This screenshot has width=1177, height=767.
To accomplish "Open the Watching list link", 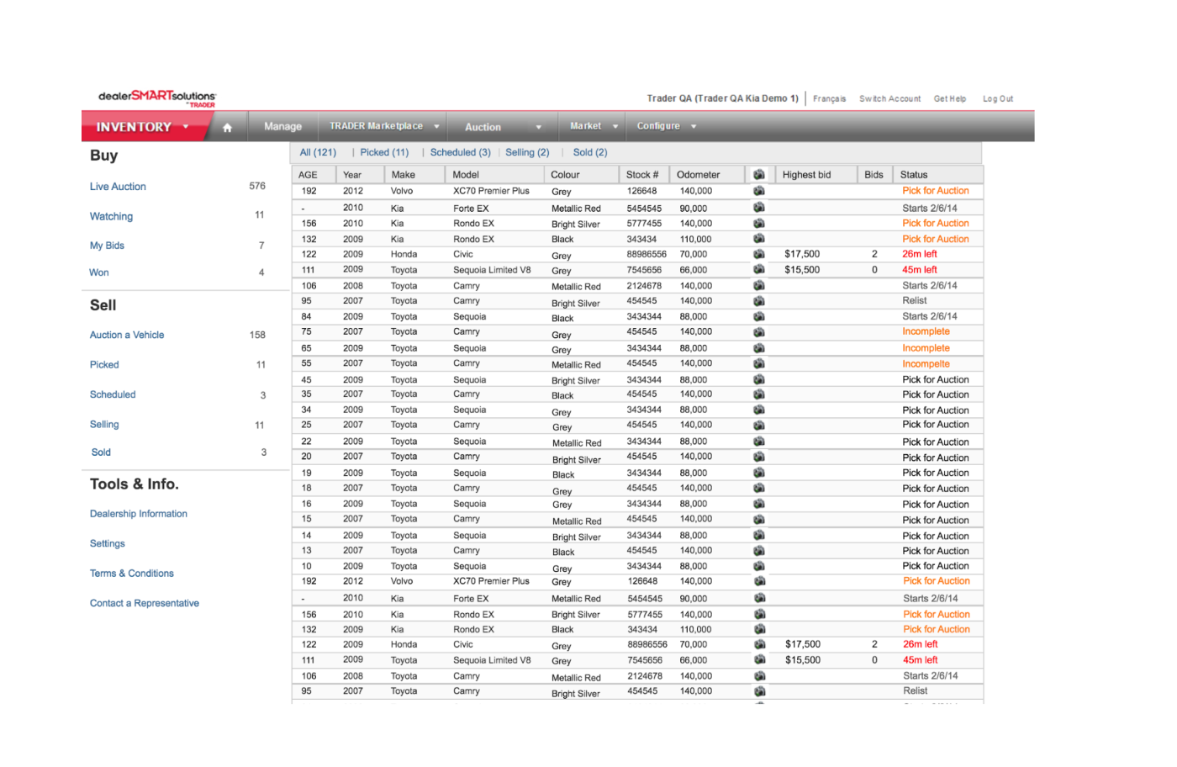I will tap(111, 216).
